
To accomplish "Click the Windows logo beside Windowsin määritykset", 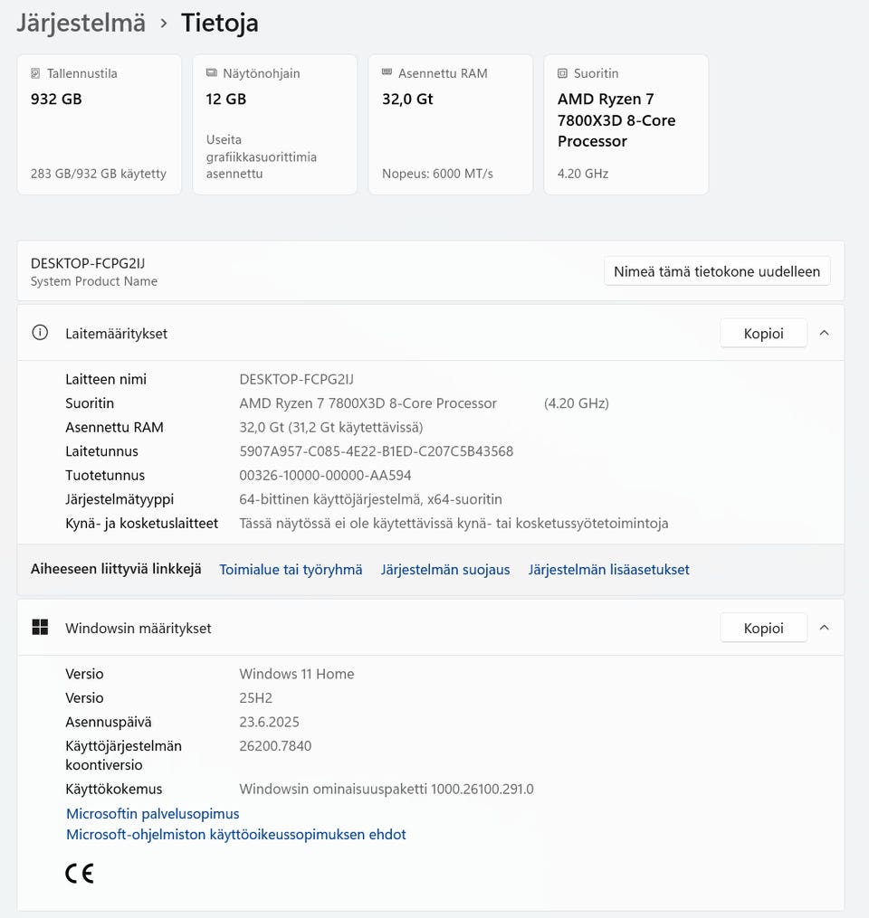I will (x=40, y=628).
